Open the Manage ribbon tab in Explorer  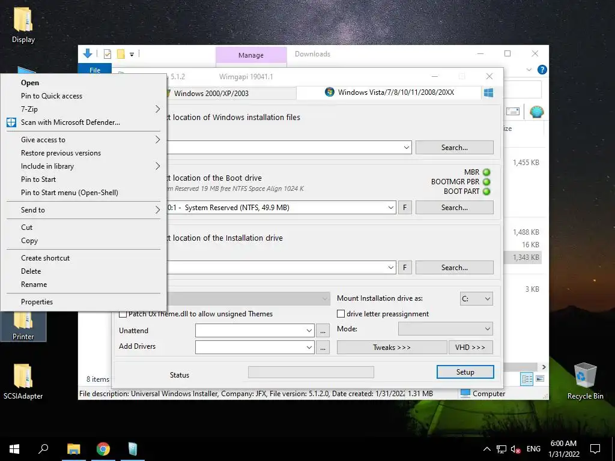click(x=251, y=55)
